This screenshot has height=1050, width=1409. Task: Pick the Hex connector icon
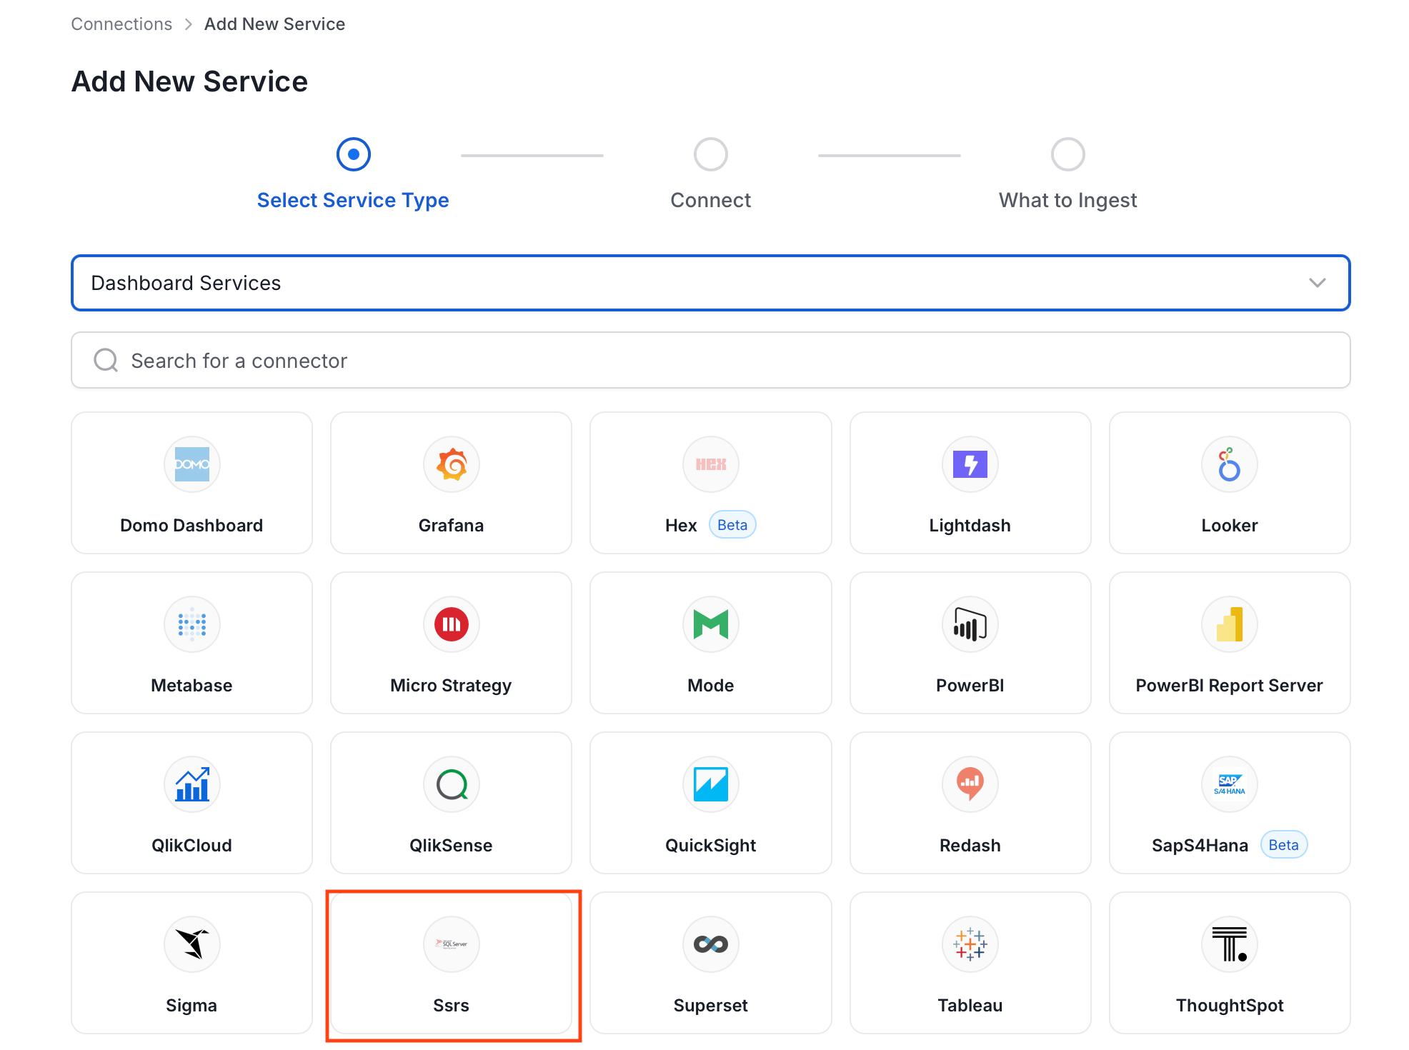coord(711,464)
